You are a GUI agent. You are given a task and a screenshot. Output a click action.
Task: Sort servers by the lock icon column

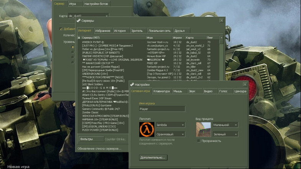79,38
